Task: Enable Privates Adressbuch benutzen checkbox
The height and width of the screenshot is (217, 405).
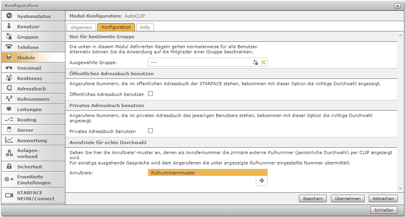Action: (151, 131)
